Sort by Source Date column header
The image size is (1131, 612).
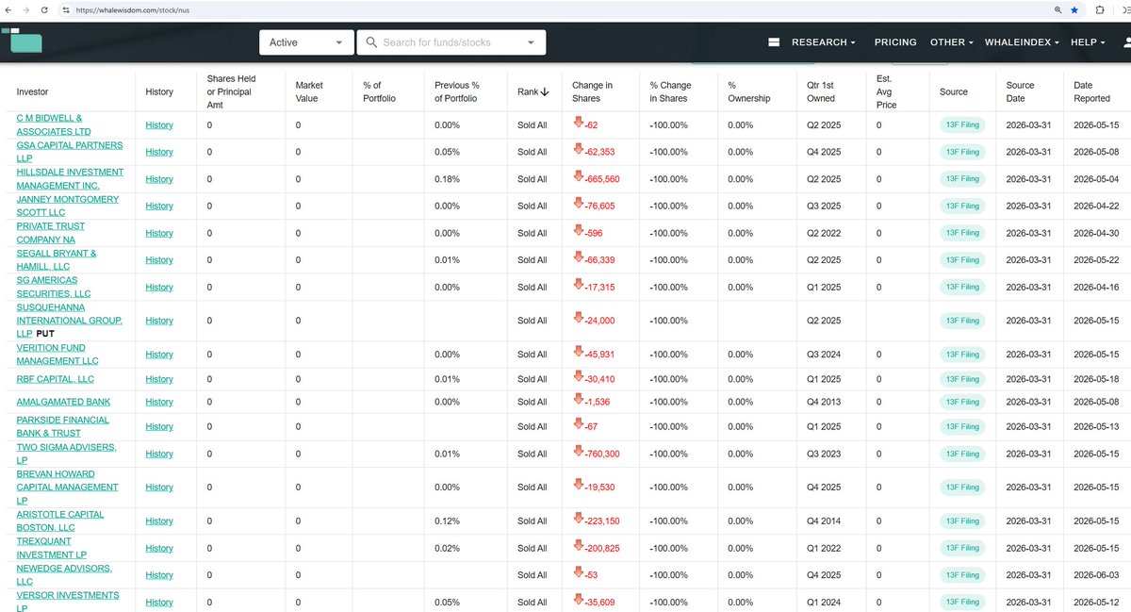(1021, 91)
